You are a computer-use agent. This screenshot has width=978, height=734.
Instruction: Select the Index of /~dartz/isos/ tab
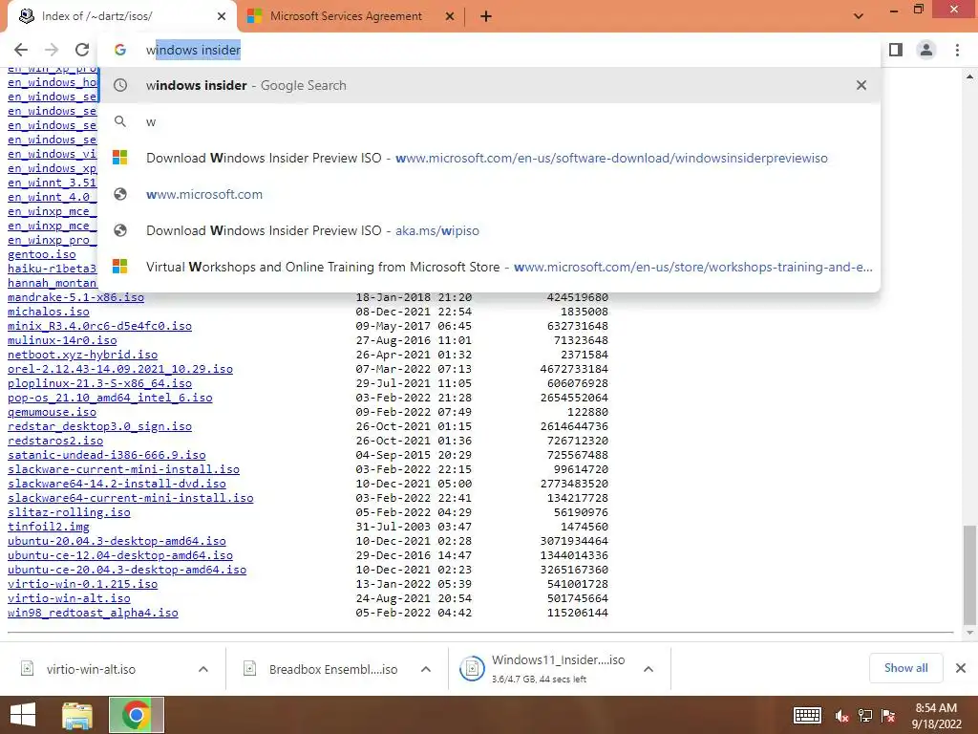coord(96,16)
